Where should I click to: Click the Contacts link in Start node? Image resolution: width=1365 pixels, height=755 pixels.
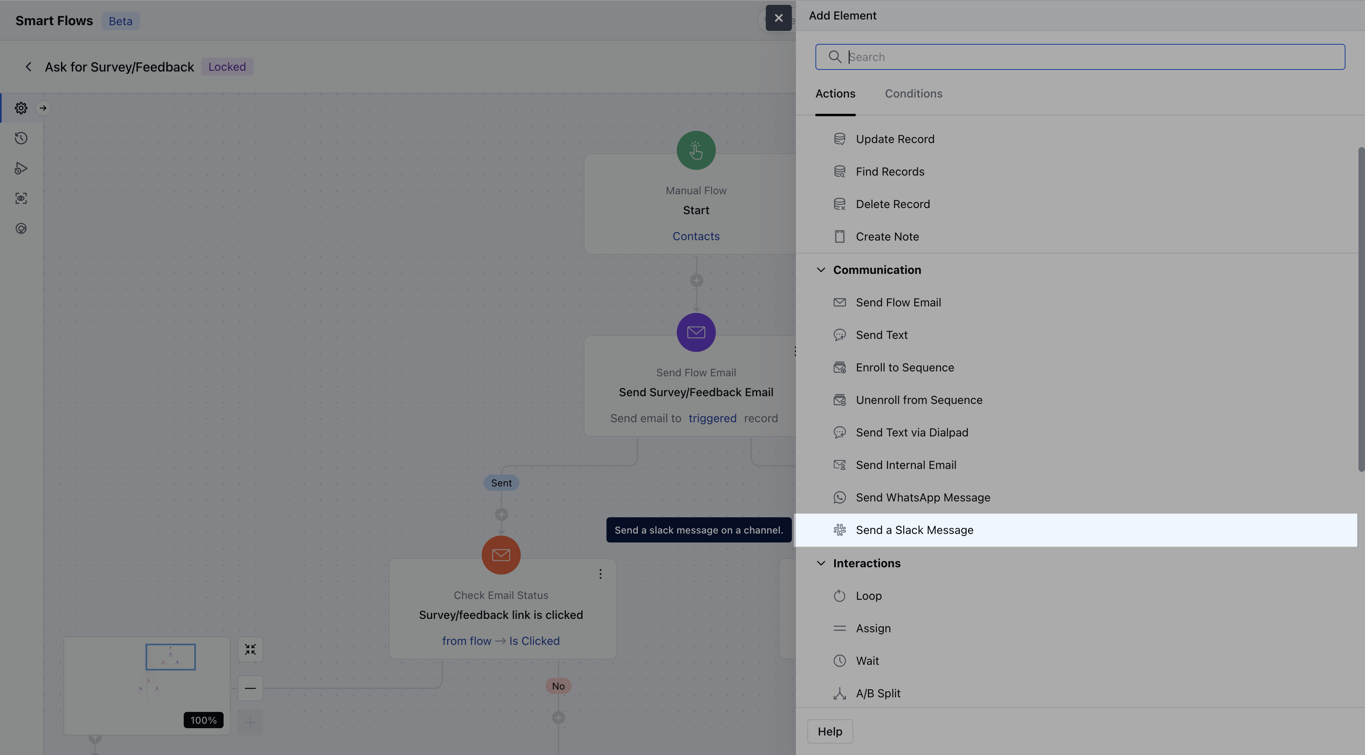696,236
